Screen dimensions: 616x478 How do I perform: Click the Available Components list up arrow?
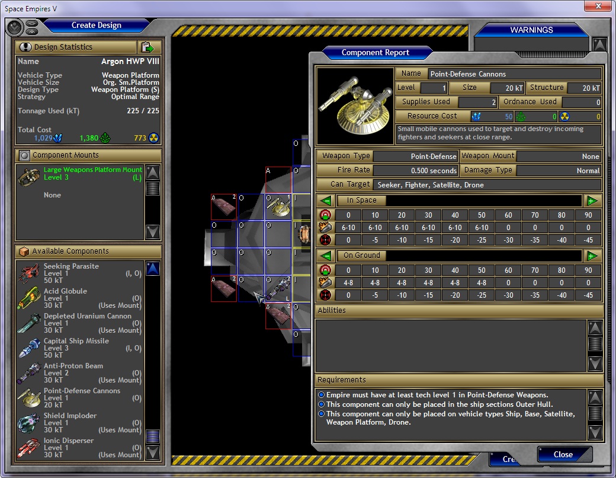152,268
